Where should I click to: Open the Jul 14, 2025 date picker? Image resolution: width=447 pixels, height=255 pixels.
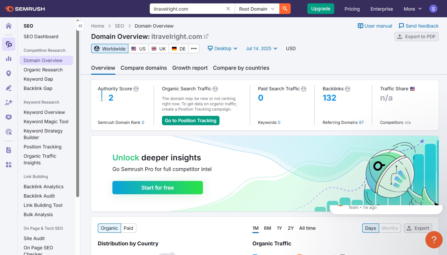pos(261,48)
